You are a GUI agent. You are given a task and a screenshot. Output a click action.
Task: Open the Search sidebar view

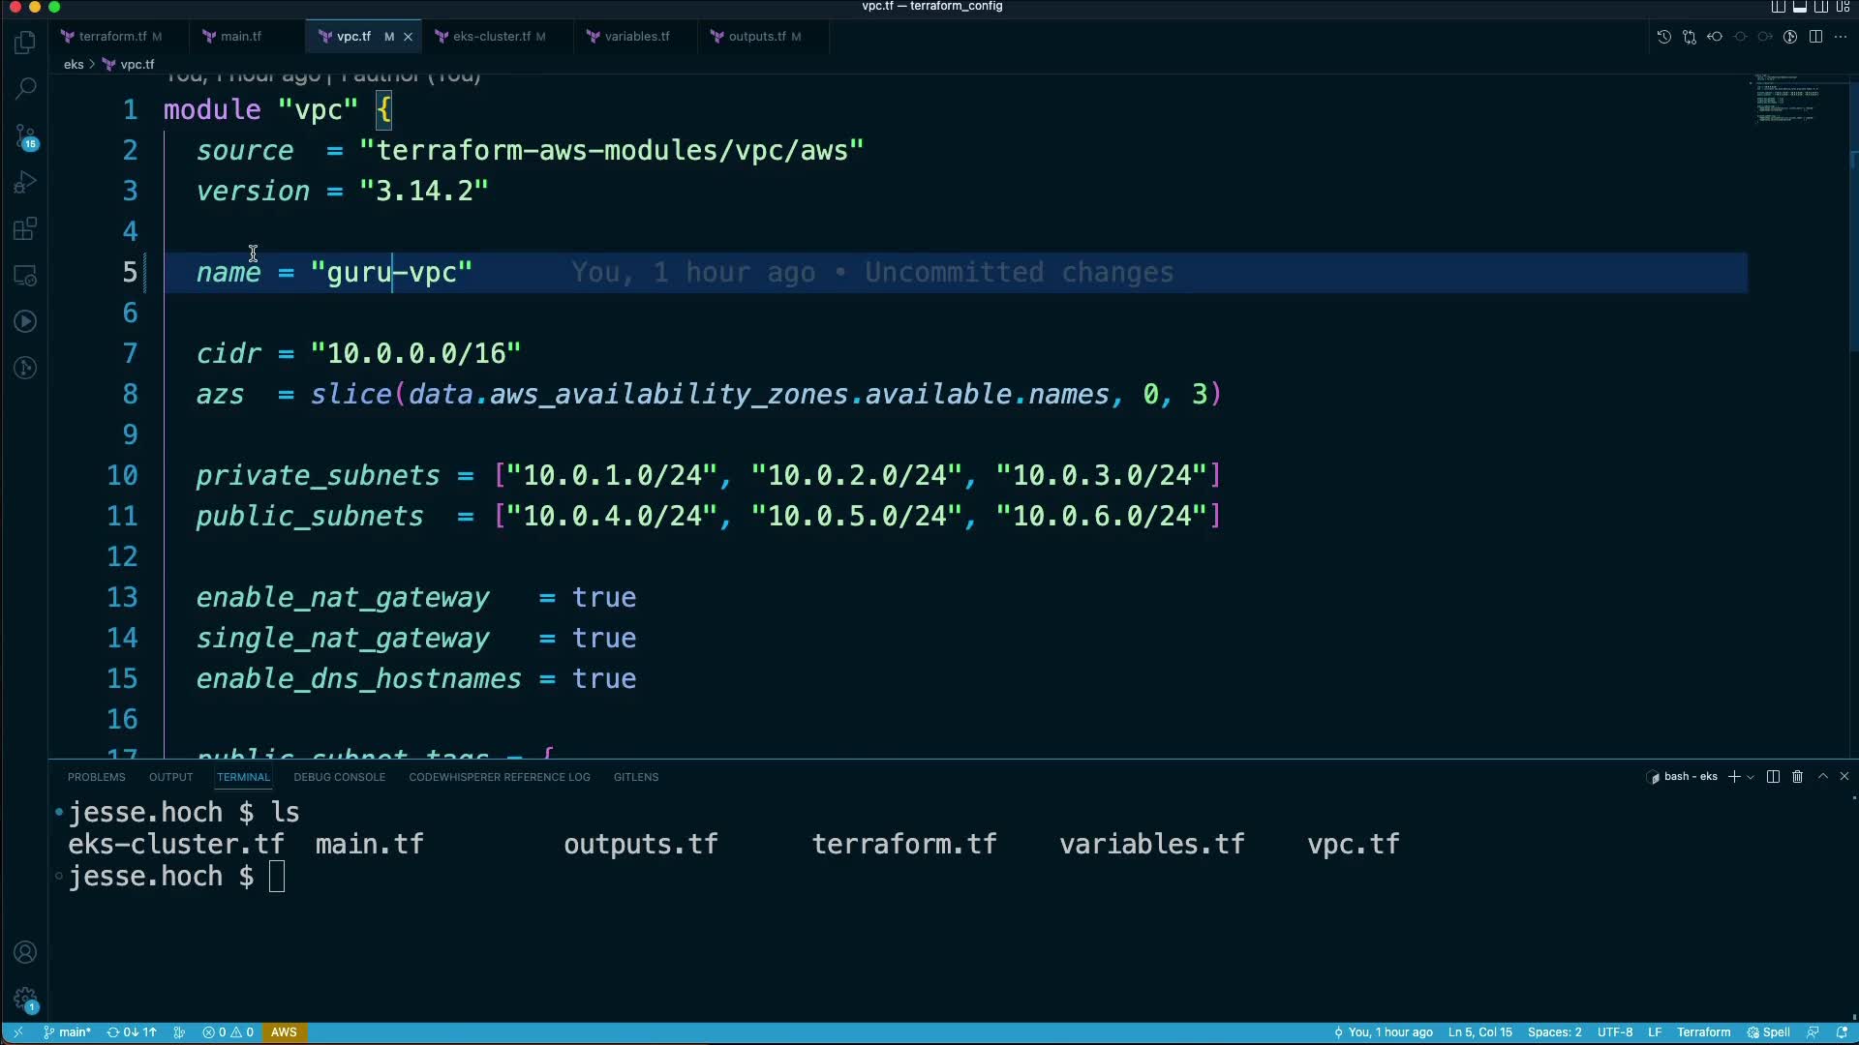tap(26, 88)
